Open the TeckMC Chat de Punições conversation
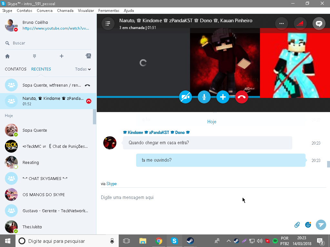The width and height of the screenshot is (330, 247). pos(48,147)
